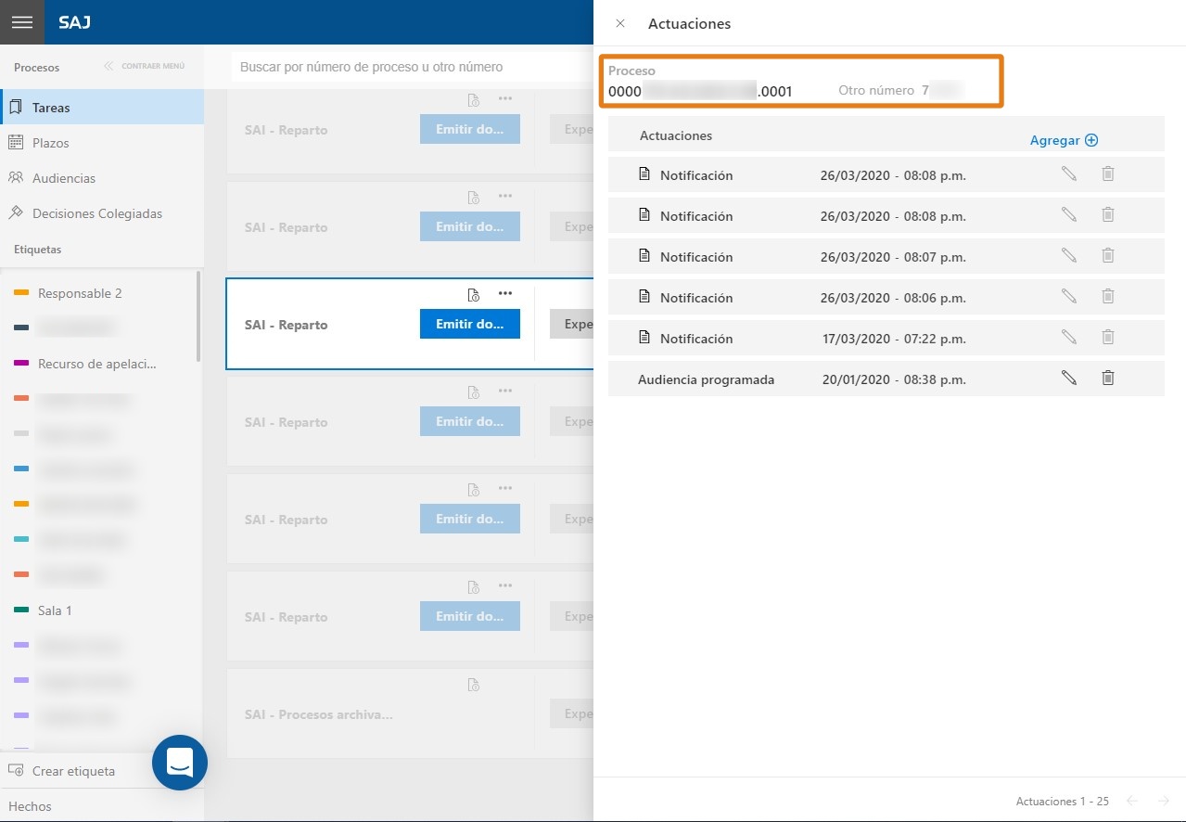Click the SAJ logo in header
The width and height of the screenshot is (1186, 822).
pos(74,22)
